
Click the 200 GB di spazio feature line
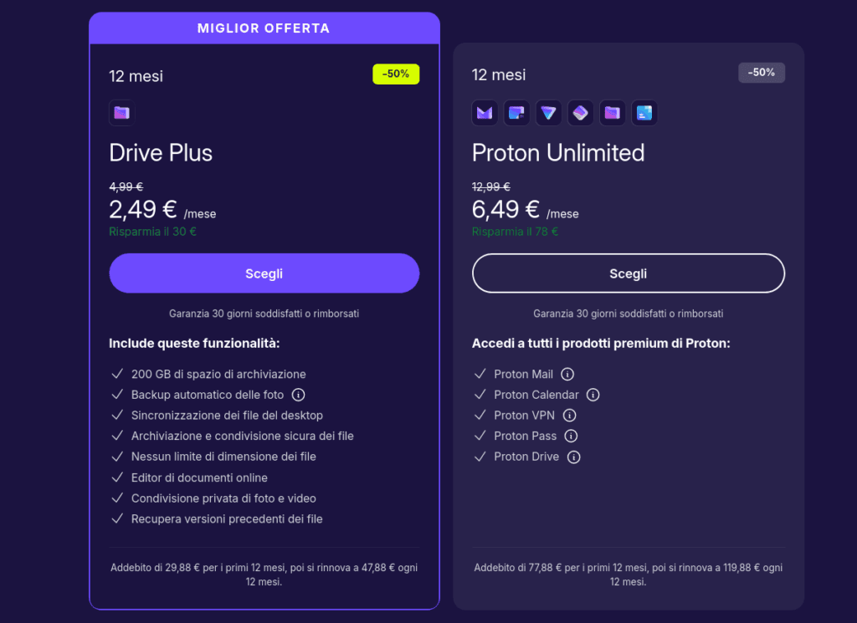218,374
